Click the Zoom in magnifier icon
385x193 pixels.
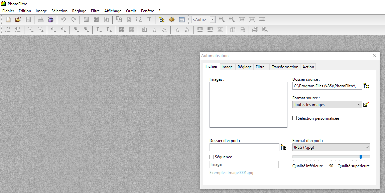pyautogui.click(x=222, y=19)
